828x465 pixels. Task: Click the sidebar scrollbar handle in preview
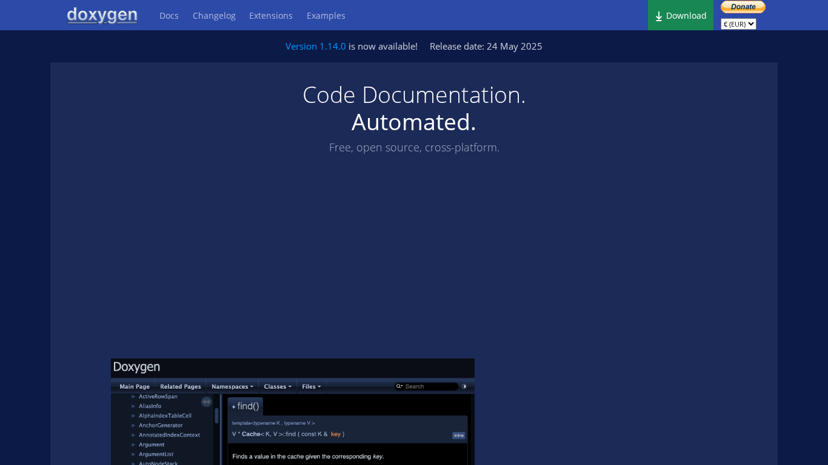tap(216, 415)
